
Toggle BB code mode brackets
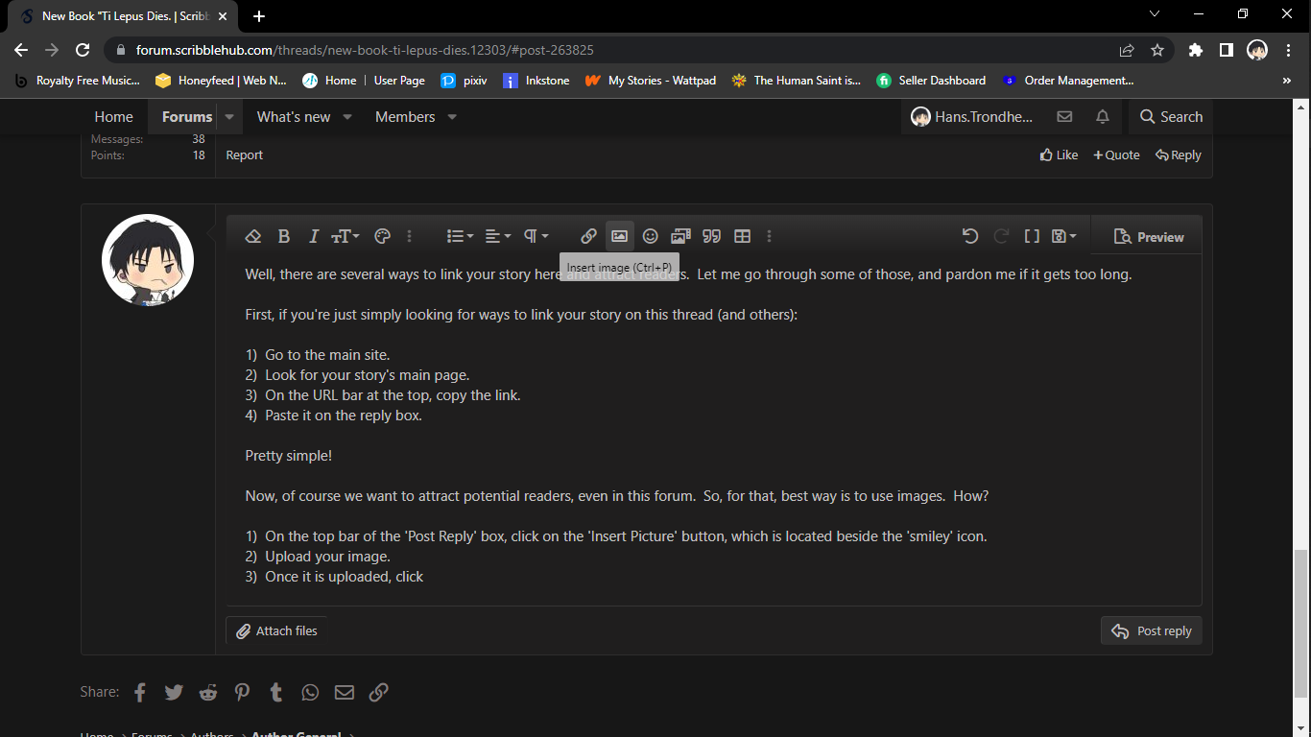[x=1032, y=236]
